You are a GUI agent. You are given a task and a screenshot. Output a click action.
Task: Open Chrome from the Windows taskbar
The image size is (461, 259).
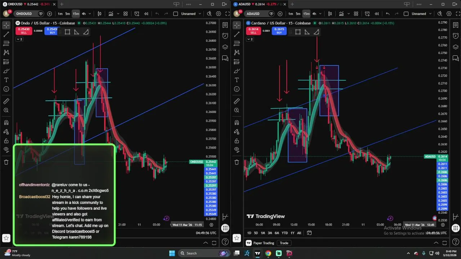point(268,253)
